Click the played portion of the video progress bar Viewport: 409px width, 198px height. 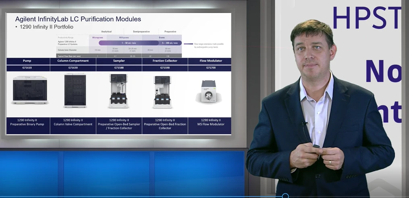point(141,196)
